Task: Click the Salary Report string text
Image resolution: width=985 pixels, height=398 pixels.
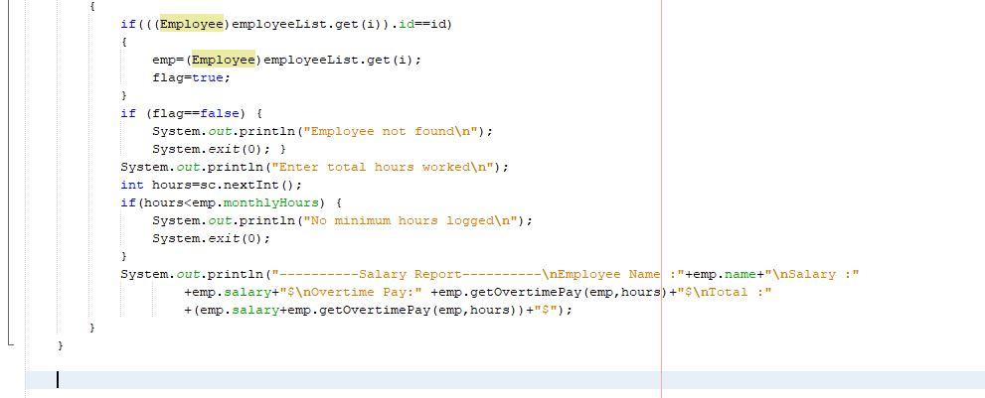Action: tap(478, 274)
